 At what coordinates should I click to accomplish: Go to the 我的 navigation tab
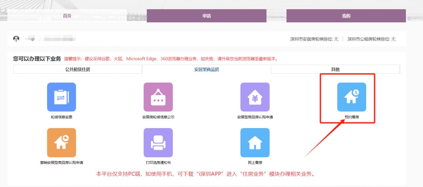[346, 16]
